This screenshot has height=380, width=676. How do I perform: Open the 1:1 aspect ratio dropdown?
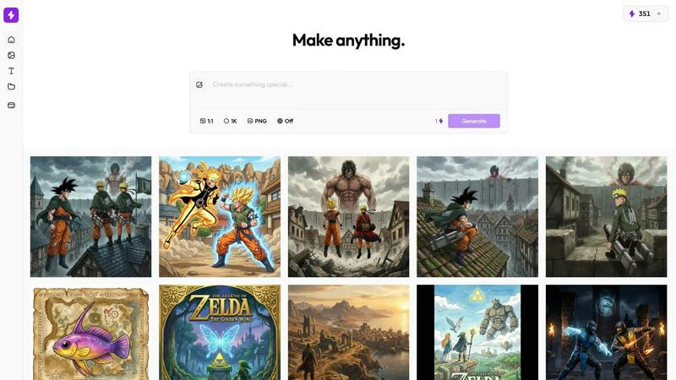tap(206, 121)
